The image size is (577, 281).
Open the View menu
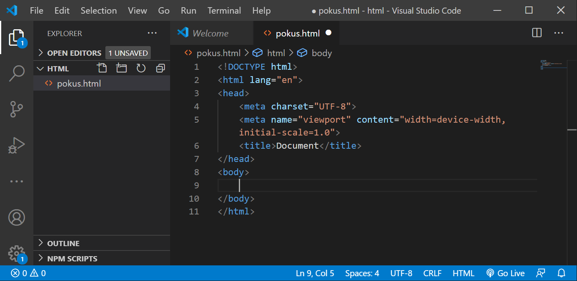(x=138, y=11)
